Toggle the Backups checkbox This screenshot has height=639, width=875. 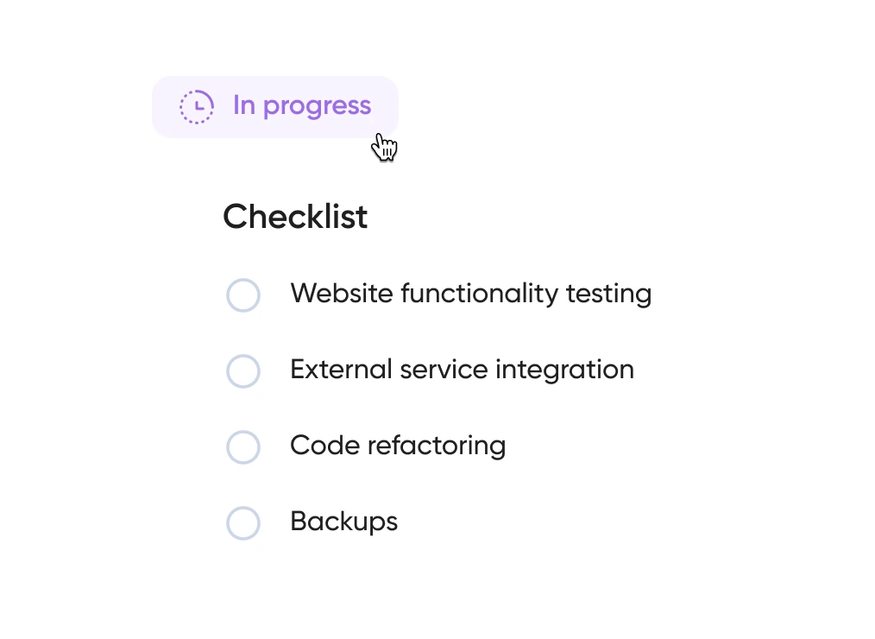(x=242, y=523)
